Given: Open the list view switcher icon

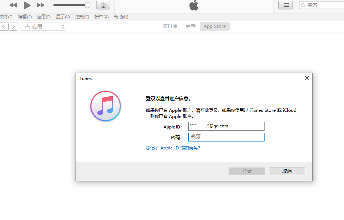Looking at the screenshot, I should click(286, 5).
